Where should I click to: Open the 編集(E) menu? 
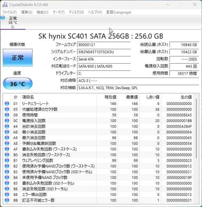27,12
